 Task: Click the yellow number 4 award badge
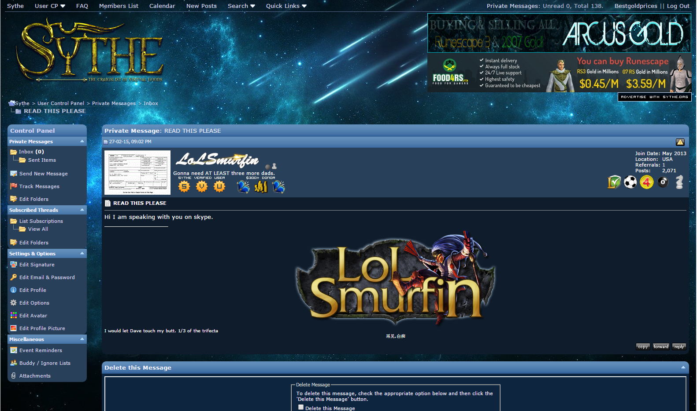click(x=647, y=182)
